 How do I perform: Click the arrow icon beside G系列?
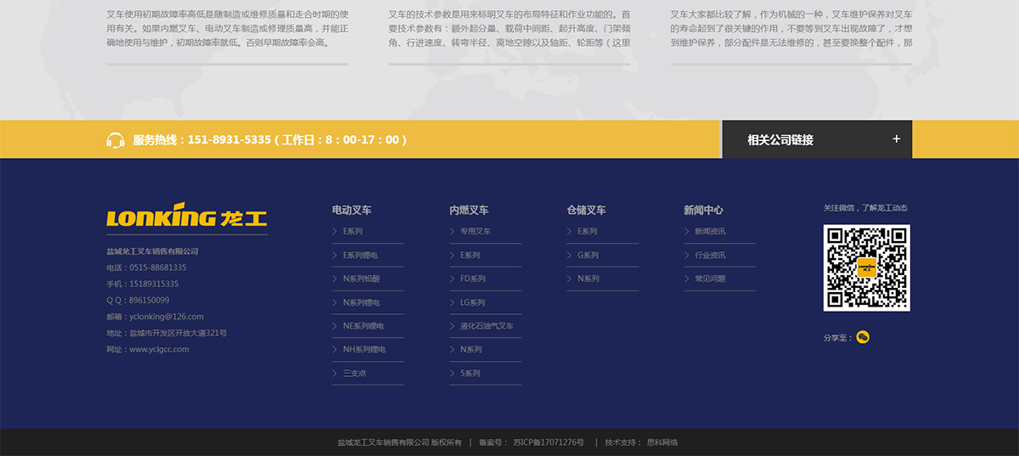point(570,255)
